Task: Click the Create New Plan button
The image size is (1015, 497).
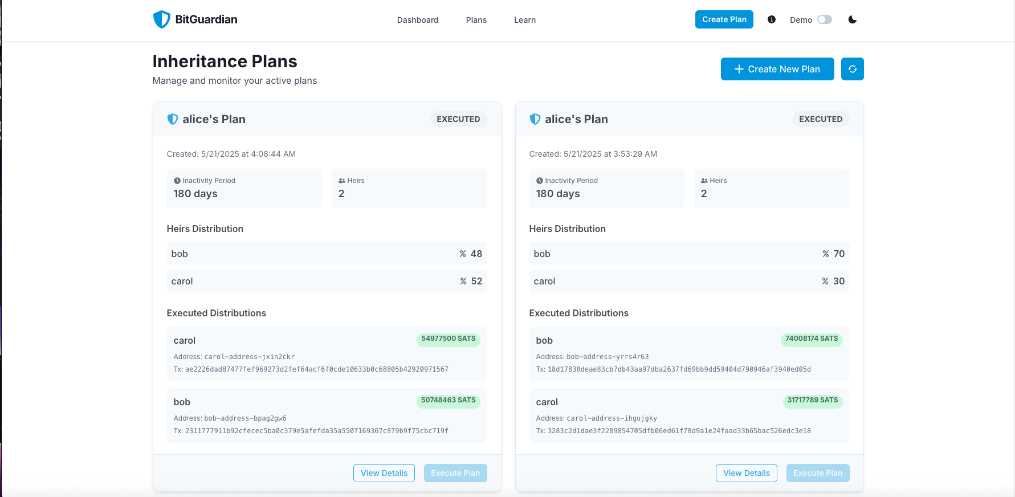Action: click(777, 69)
